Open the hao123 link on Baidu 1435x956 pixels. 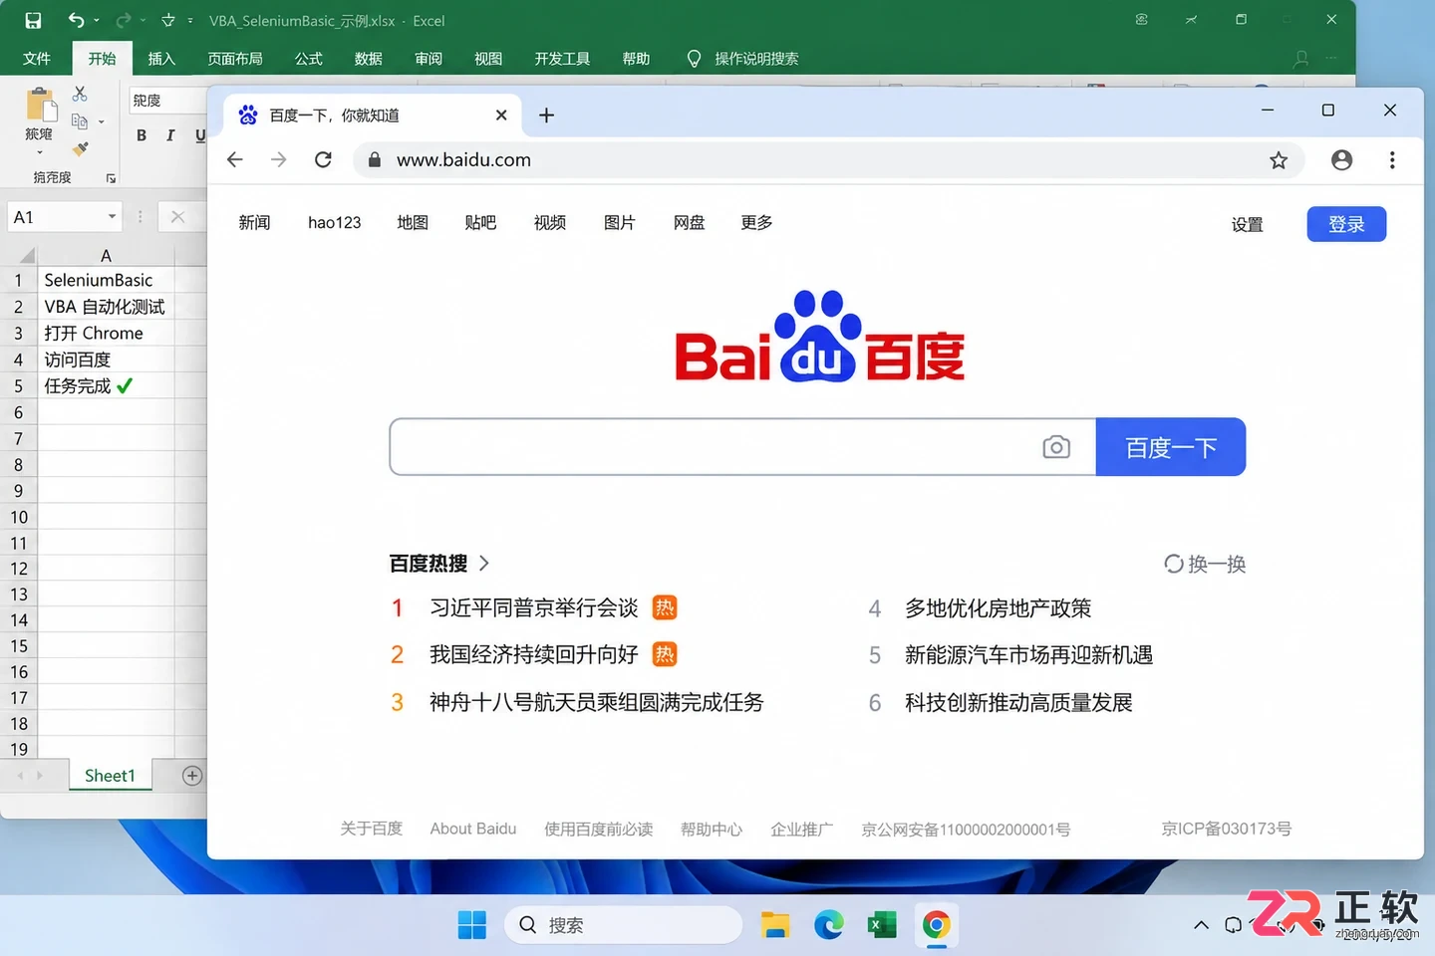[335, 223]
